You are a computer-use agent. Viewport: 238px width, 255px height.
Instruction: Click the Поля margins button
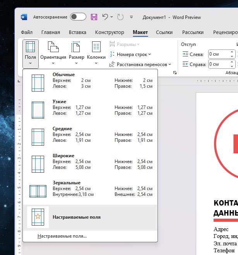click(31, 54)
